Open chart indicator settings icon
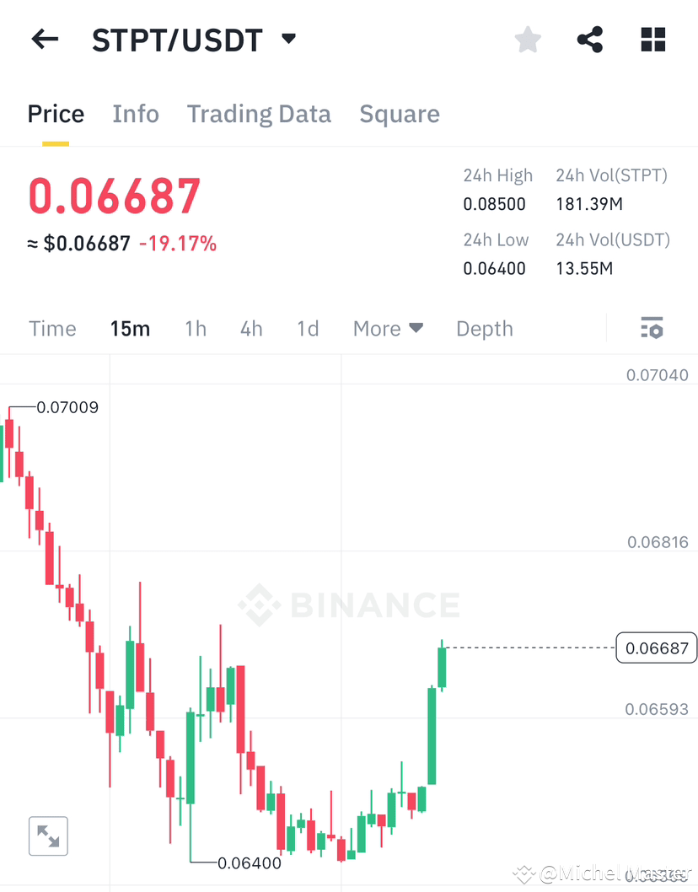Image resolution: width=698 pixels, height=892 pixels. coord(652,328)
